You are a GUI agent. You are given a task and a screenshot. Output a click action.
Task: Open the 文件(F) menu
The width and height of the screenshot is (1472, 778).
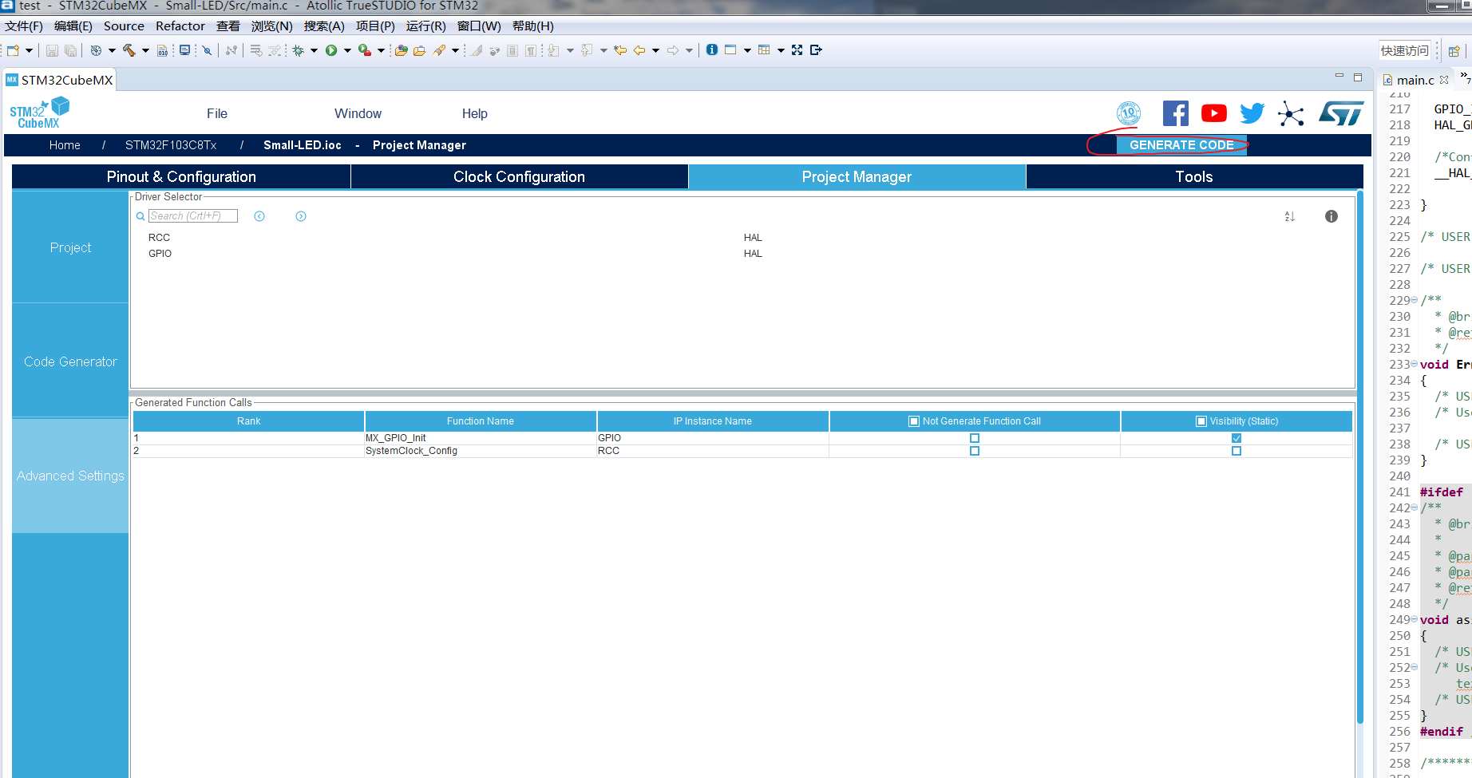pos(24,26)
